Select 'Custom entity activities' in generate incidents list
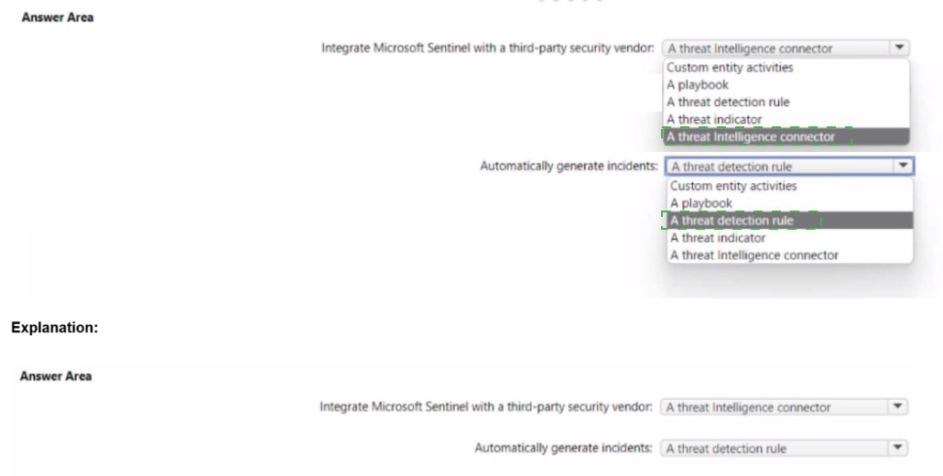The height and width of the screenshot is (476, 943). (x=732, y=186)
